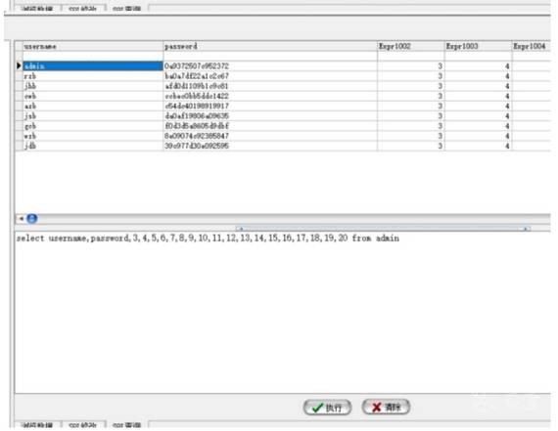Open the first tab at the bottom
The height and width of the screenshot is (431, 558).
point(37,425)
